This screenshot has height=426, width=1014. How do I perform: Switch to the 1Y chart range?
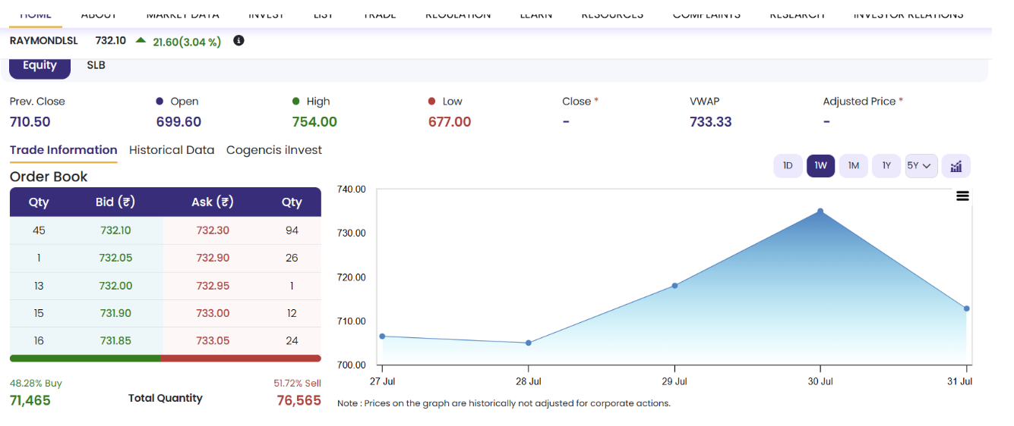pos(886,166)
